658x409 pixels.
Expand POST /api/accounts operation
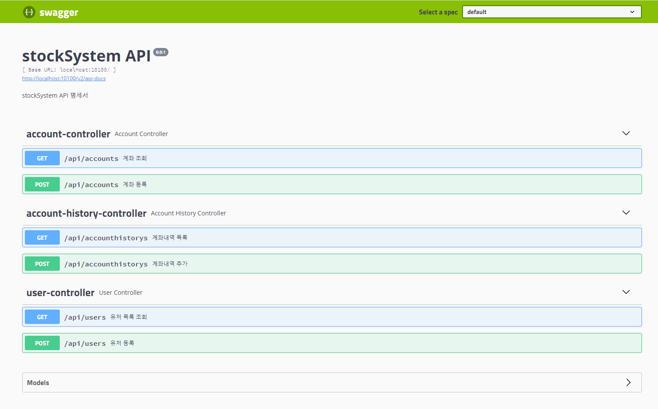(x=332, y=184)
